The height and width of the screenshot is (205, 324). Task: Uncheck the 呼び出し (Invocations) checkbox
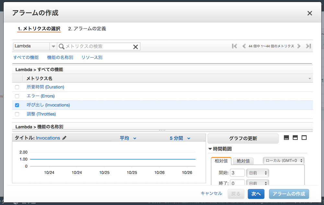click(17, 105)
